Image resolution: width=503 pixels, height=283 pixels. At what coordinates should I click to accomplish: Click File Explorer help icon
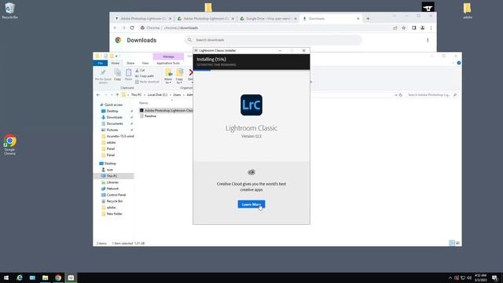tap(459, 63)
